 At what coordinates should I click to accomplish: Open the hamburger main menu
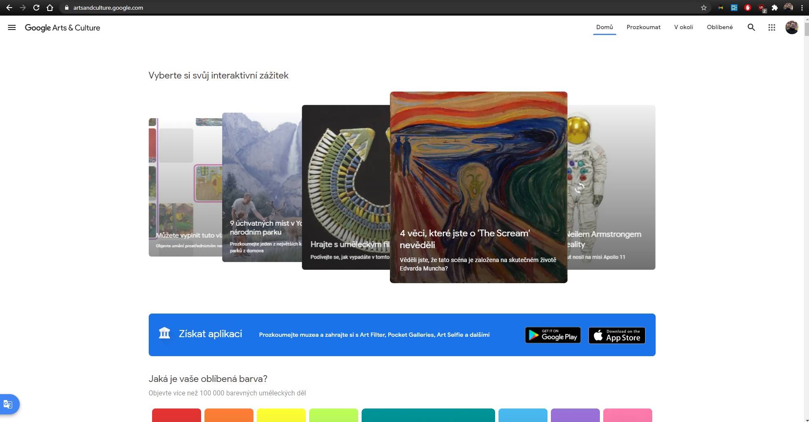click(12, 27)
